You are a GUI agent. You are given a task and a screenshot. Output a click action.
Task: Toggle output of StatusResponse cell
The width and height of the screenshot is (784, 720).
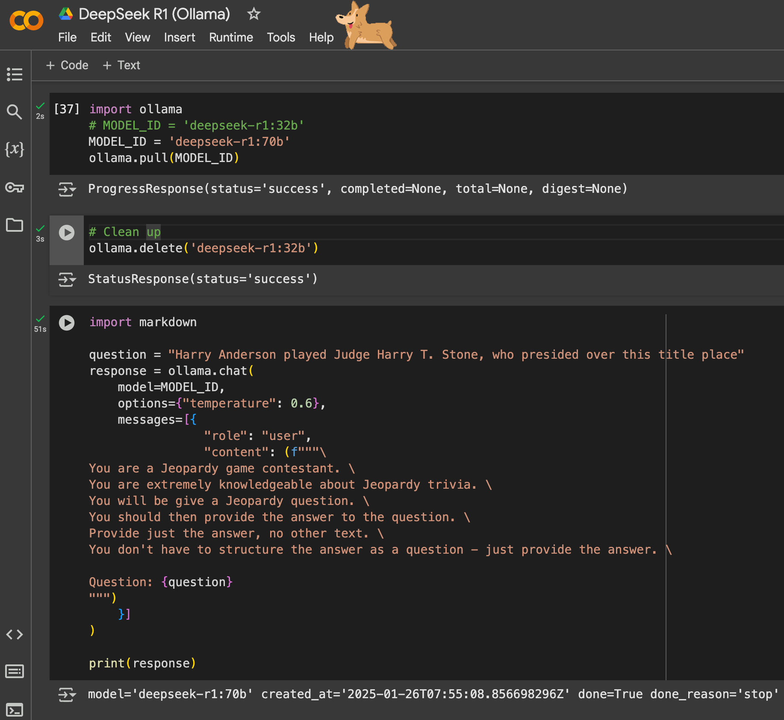click(67, 279)
